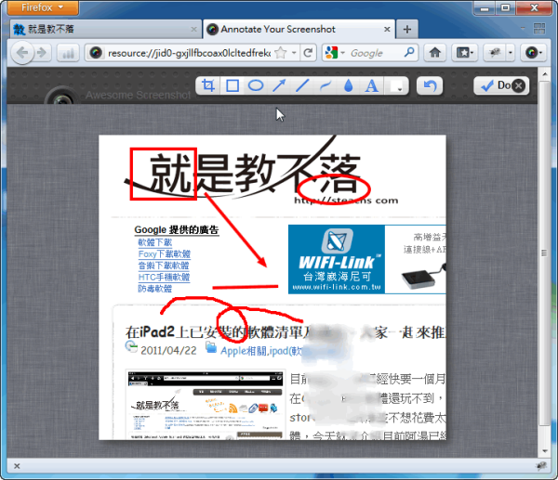Go forward to next page
The width and height of the screenshot is (558, 480).
pos(42,53)
